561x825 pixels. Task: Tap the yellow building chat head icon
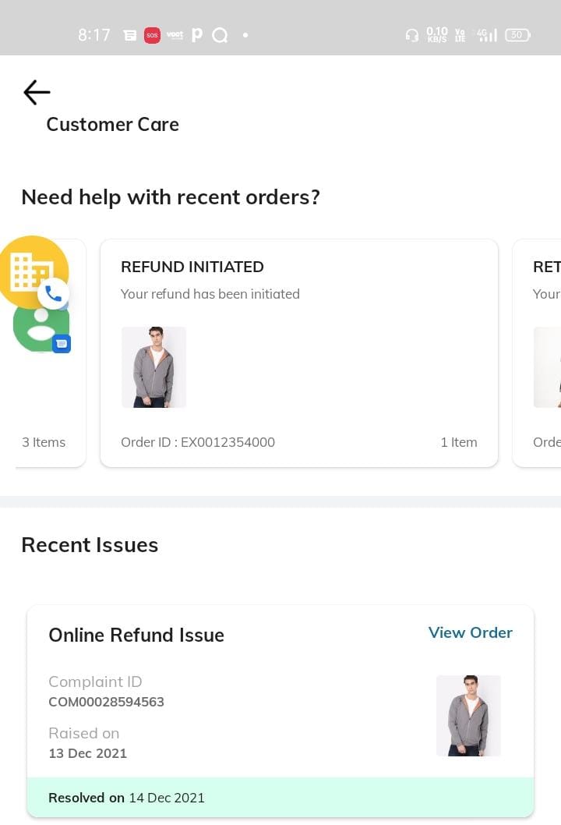[x=31, y=271]
